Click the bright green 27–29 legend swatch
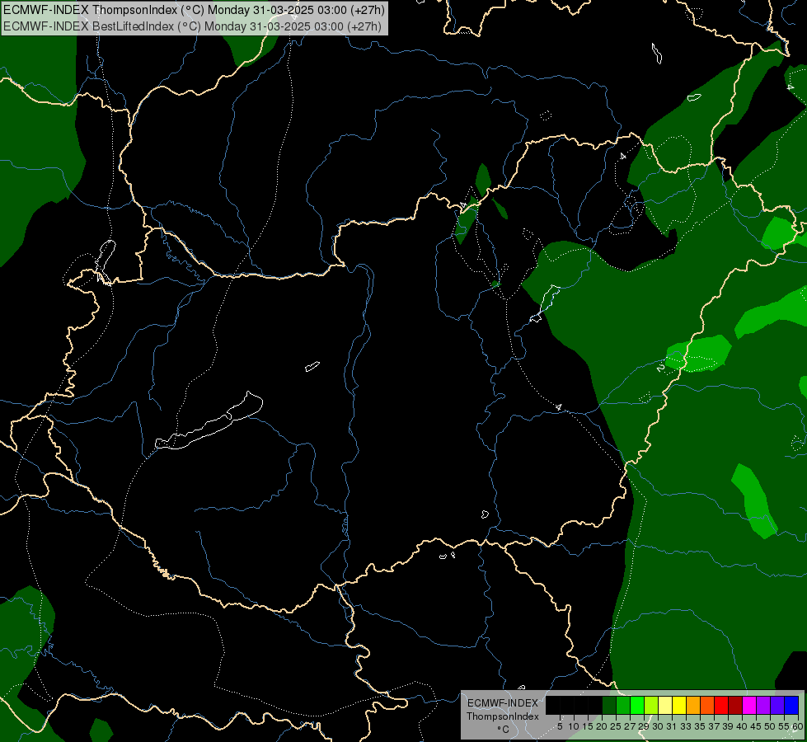Viewport: 807px width, 742px height. [637, 705]
